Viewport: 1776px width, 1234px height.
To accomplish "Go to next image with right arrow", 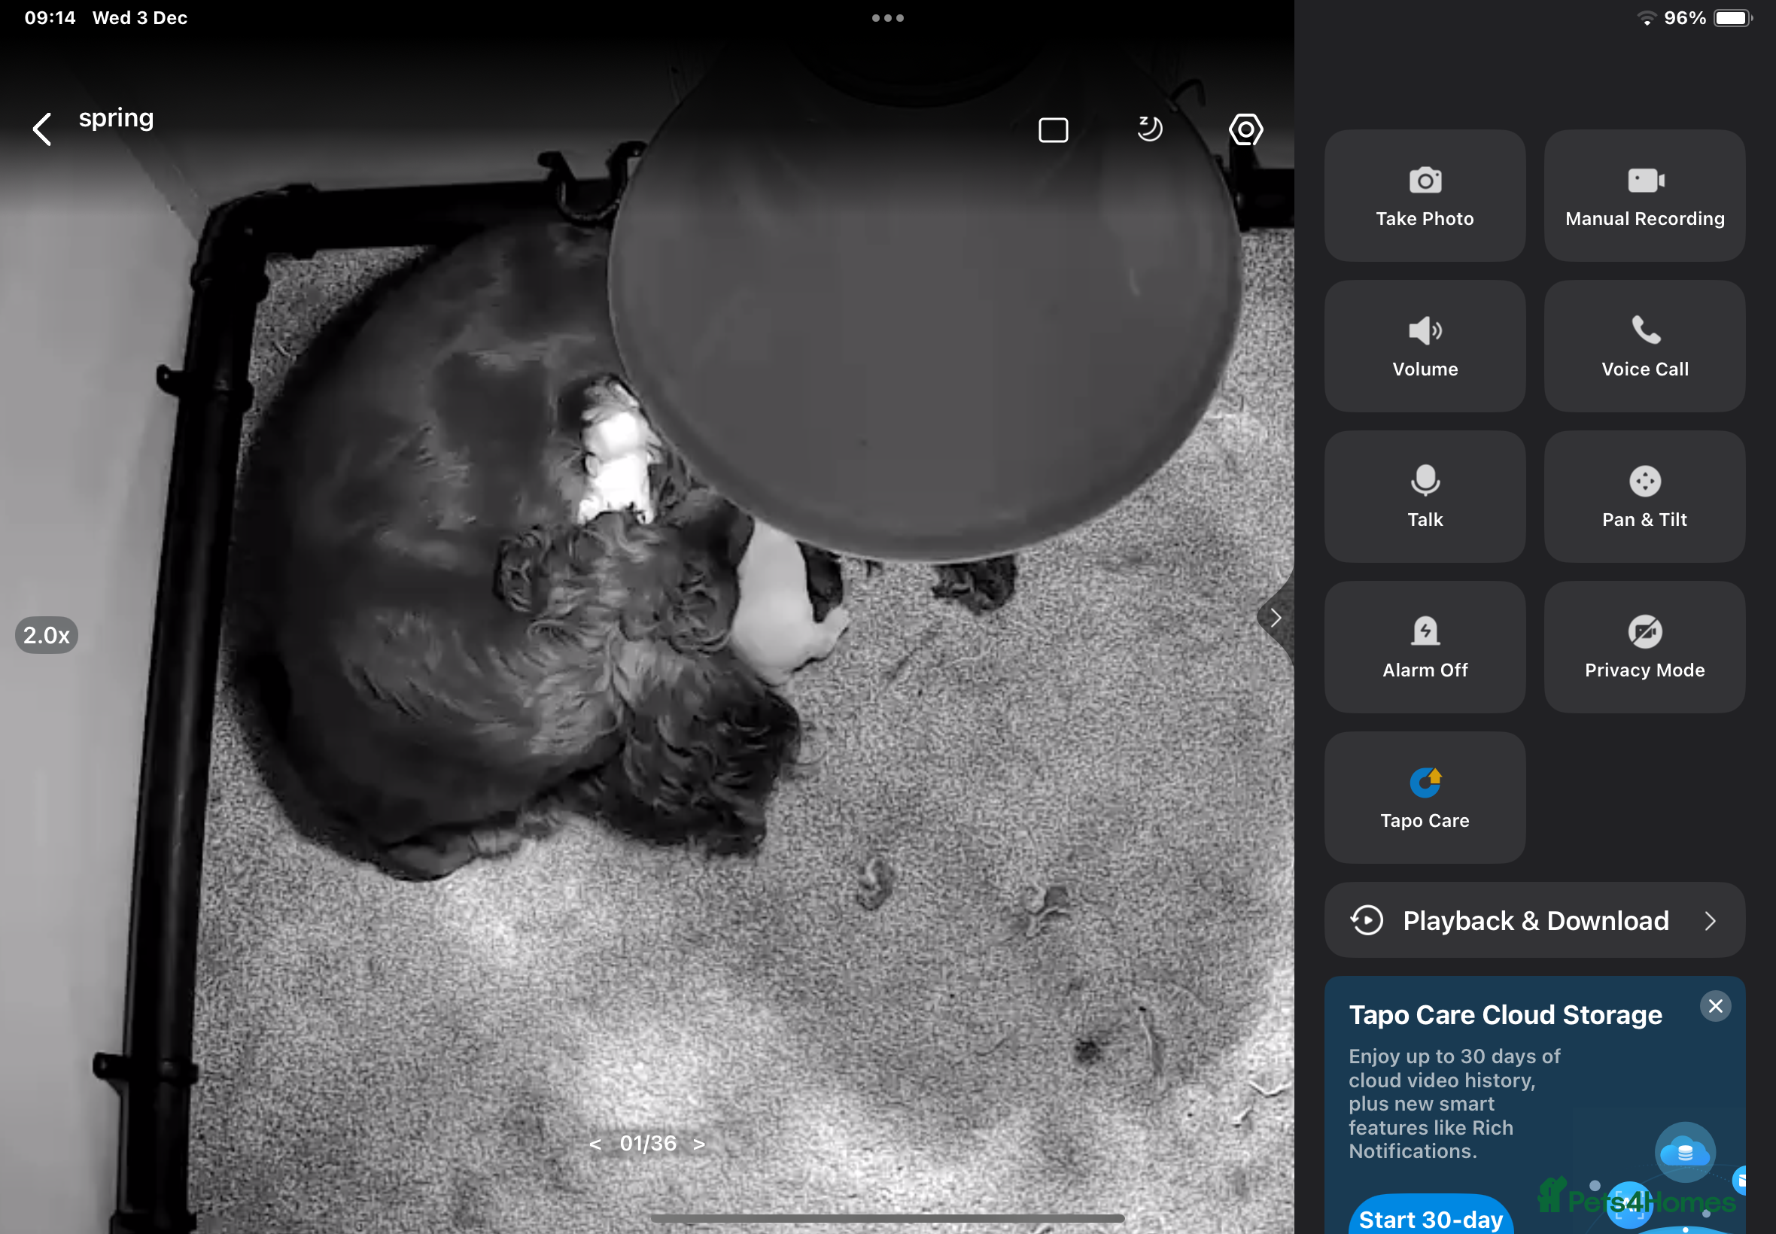I will 699,1144.
